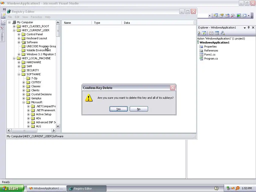The height and width of the screenshot is (192, 256).
Task: Select the 7-Zip key
Action: [x=34, y=78]
